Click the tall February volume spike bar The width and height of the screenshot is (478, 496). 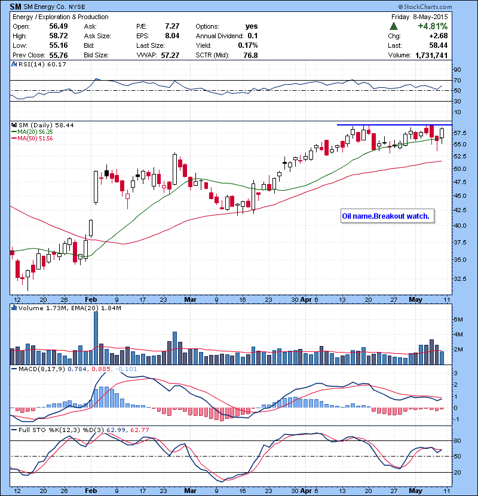pyautogui.click(x=96, y=338)
